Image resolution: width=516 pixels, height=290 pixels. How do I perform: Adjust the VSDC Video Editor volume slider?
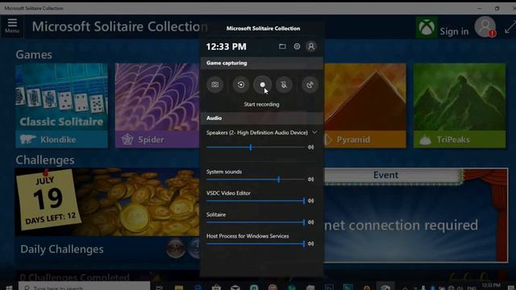click(256, 201)
